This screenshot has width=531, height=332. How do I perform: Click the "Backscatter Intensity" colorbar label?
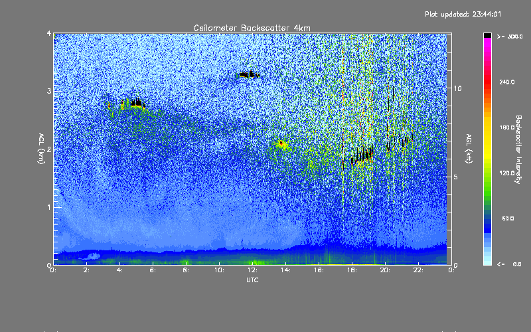coord(518,149)
